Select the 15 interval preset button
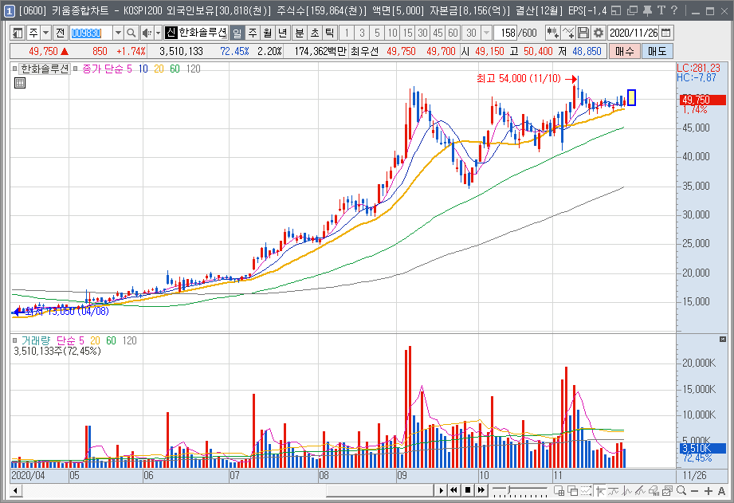 click(x=408, y=33)
